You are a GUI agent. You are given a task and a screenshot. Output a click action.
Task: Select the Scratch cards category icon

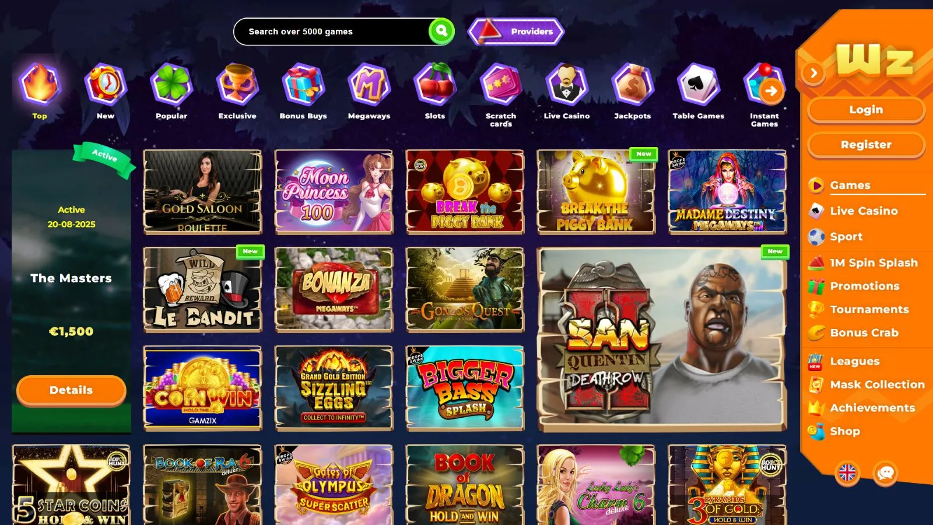[x=500, y=85]
